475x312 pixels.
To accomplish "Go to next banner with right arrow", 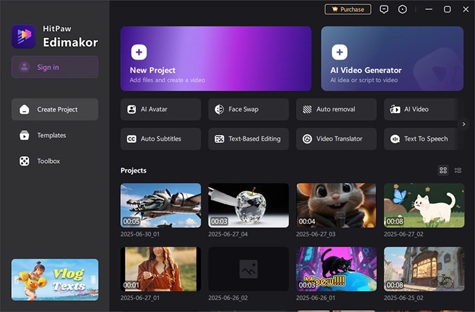I will (93, 279).
